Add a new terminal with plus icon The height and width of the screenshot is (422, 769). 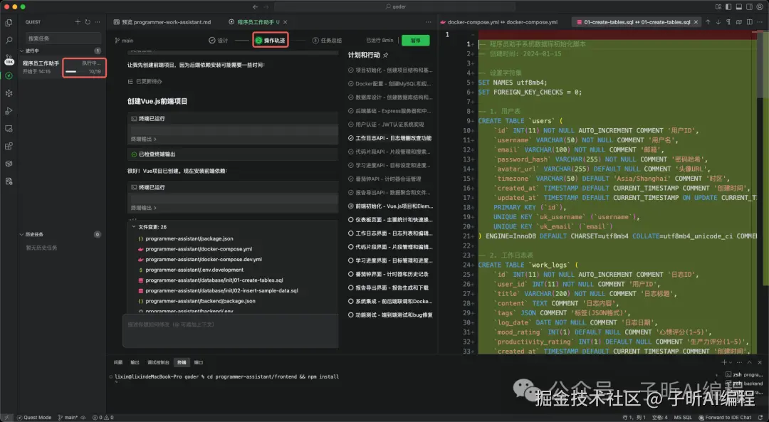click(724, 362)
